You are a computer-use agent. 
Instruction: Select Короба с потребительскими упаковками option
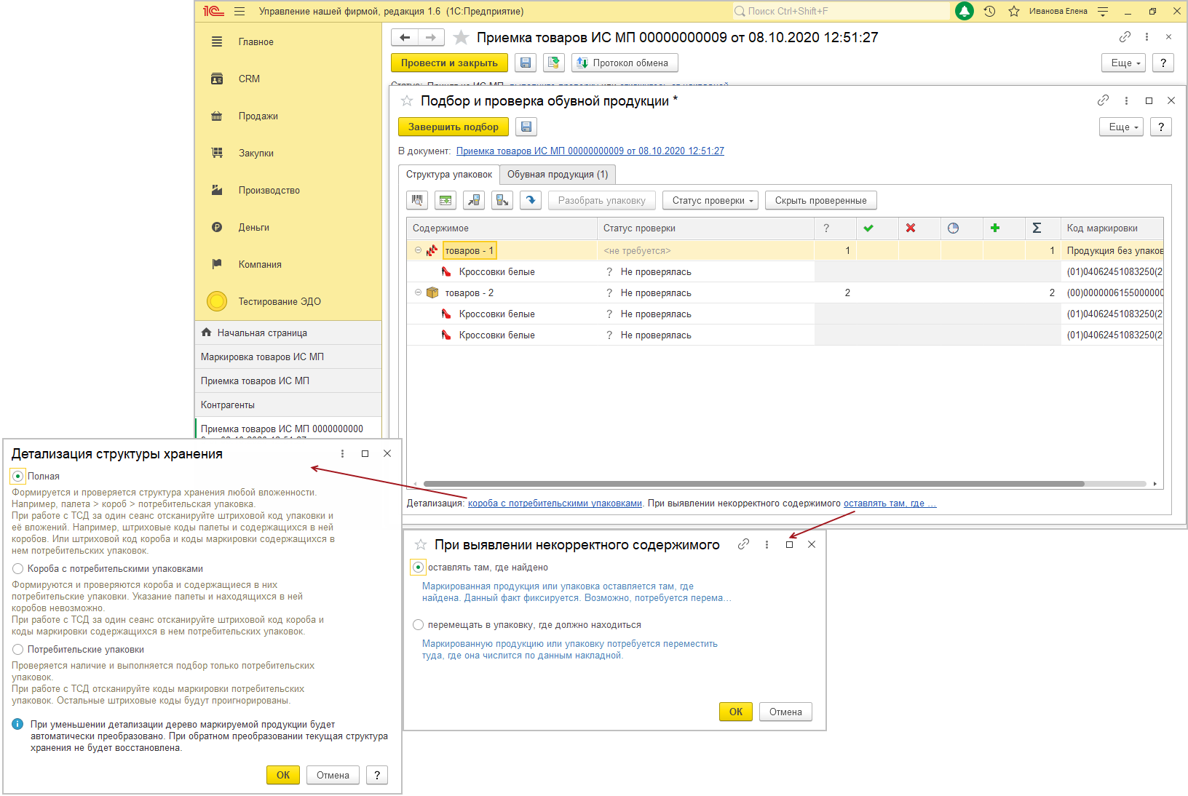point(18,568)
